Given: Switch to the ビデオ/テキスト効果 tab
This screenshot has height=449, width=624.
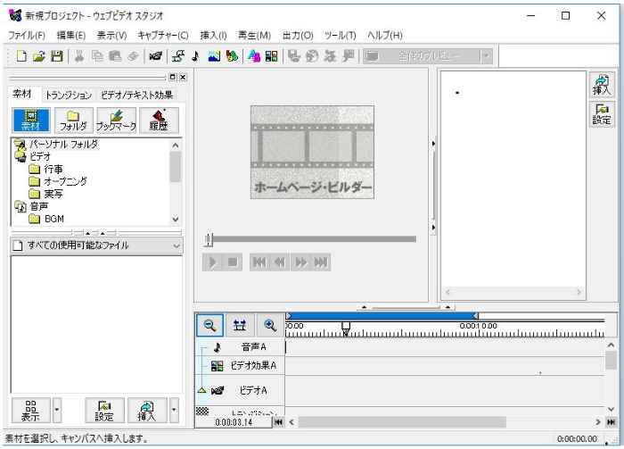Looking at the screenshot, I should 137,96.
